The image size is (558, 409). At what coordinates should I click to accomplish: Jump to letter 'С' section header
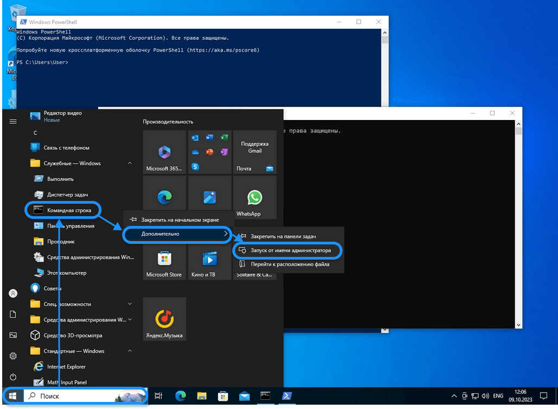(35, 133)
